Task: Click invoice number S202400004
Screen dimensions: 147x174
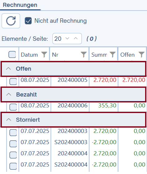Action: pos(71,165)
